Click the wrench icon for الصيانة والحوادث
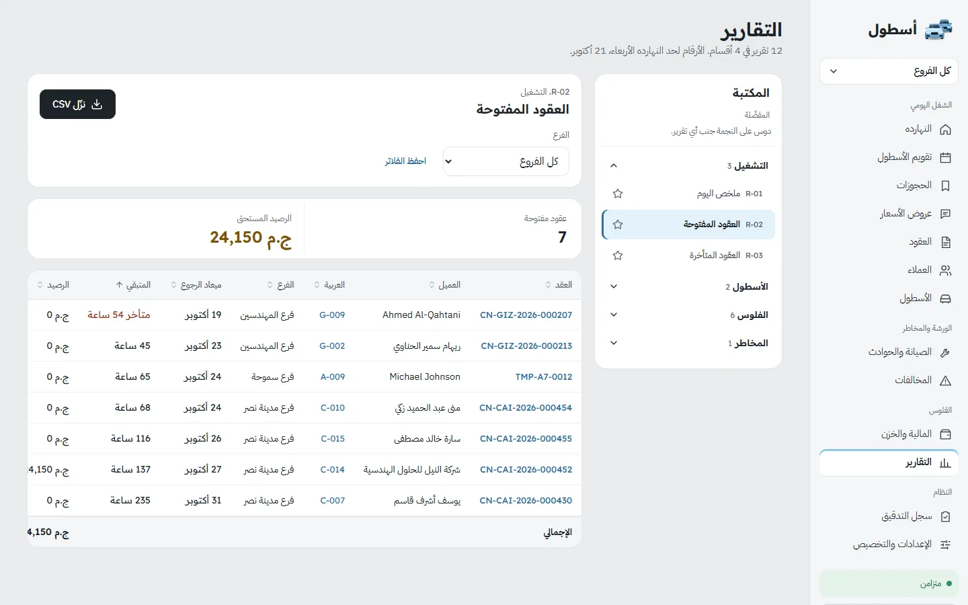 click(x=945, y=352)
